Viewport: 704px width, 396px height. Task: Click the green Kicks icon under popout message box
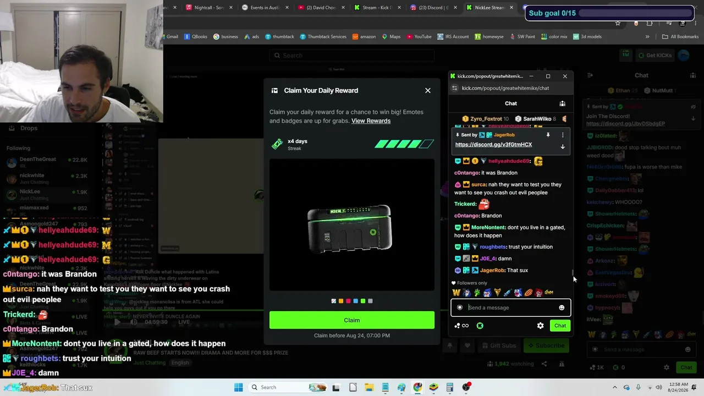tap(480, 326)
